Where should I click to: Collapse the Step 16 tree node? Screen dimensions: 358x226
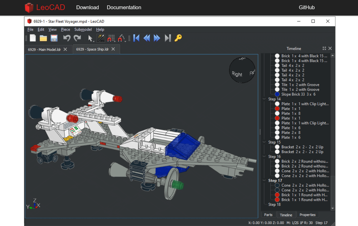pos(264,156)
